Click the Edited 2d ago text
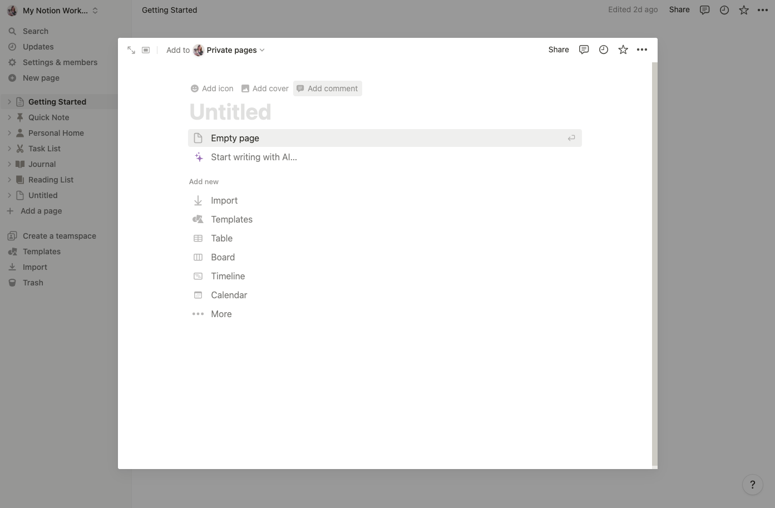775x508 pixels. [633, 9]
